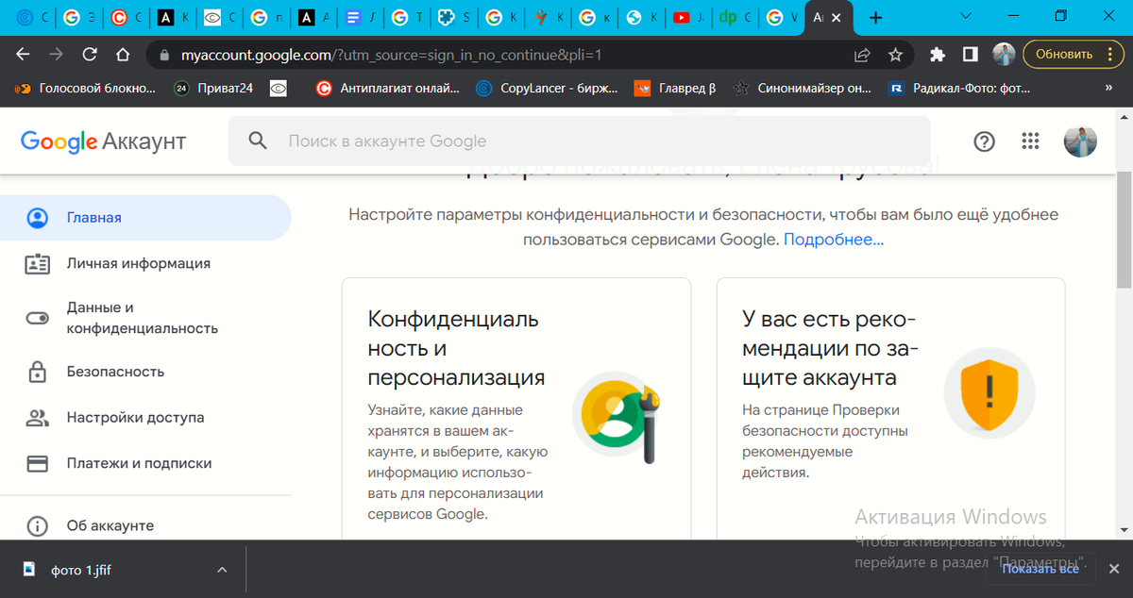This screenshot has width=1133, height=598.
Task: Reload the current page
Action: (x=90, y=55)
